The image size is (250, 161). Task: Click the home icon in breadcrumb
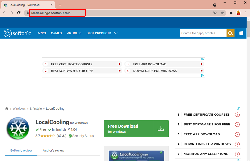tap(7, 108)
